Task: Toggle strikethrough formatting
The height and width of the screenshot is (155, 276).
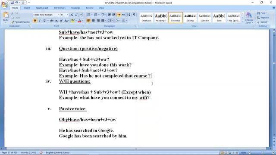Action: pyautogui.click(x=52, y=21)
